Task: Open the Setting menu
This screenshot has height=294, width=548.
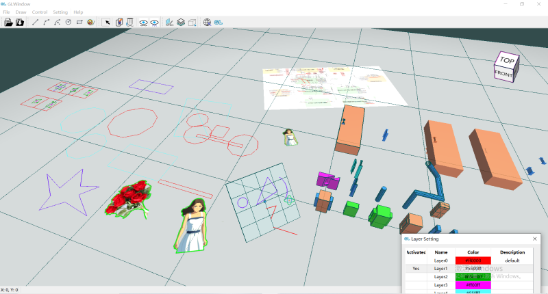Action: (x=60, y=12)
